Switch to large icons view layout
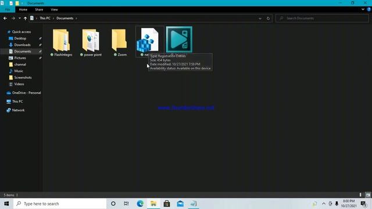Screen dimensions: 372x209 coord(368,195)
